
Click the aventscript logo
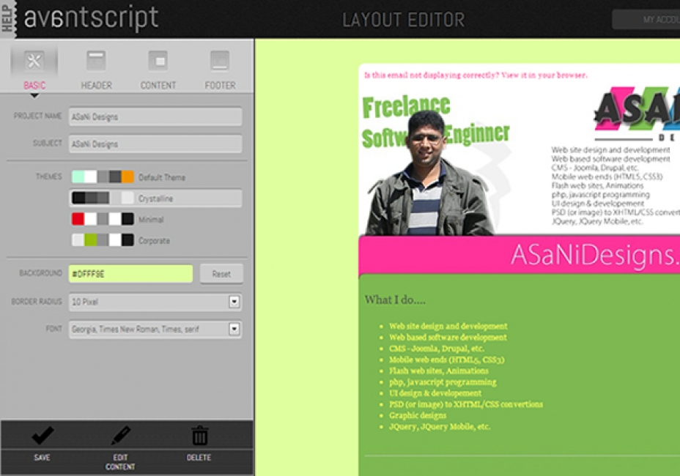point(91,18)
